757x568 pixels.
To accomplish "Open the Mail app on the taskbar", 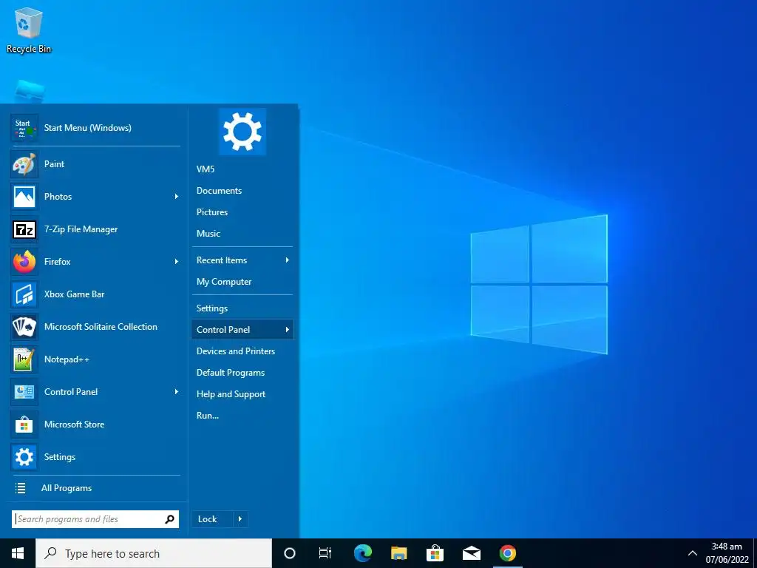I will pyautogui.click(x=471, y=553).
